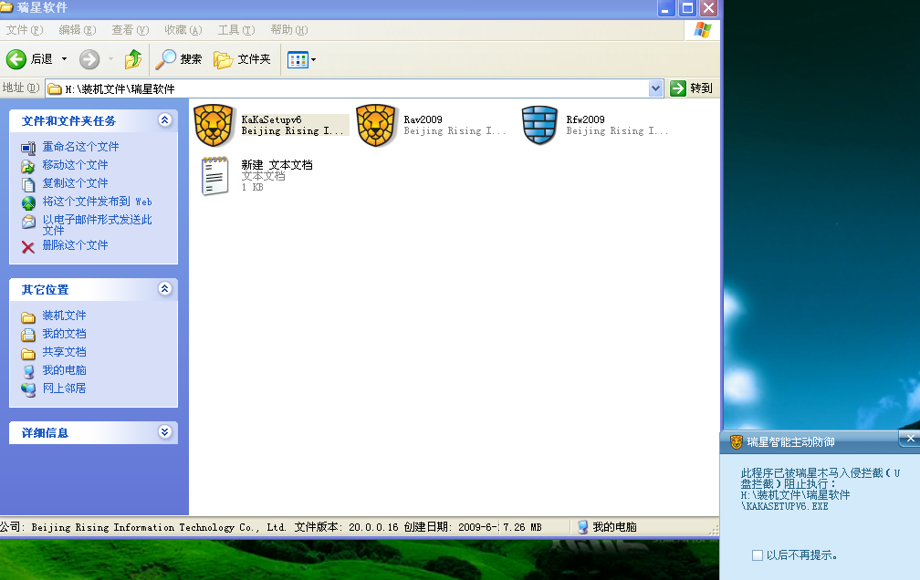This screenshot has width=920, height=580.
Task: Click the KaKaSetupv6 file name text
Action: pos(271,119)
